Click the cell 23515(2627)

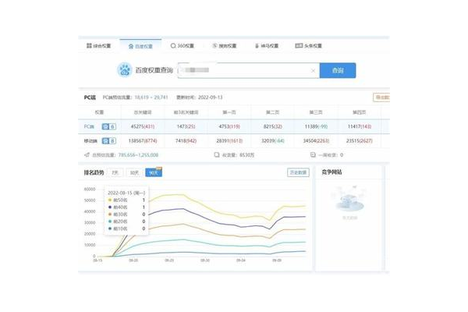pos(360,140)
